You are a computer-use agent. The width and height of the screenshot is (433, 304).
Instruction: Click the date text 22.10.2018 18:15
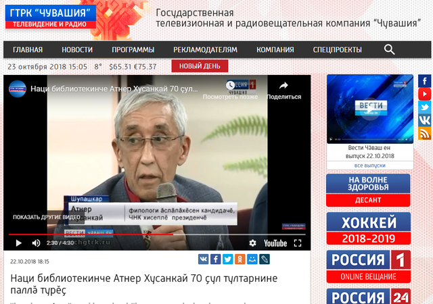[30, 261]
